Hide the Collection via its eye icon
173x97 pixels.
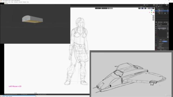pyautogui.click(x=168, y=10)
